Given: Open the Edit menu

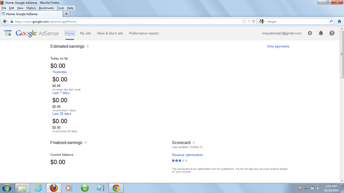Looking at the screenshot, I should click(x=12, y=8).
